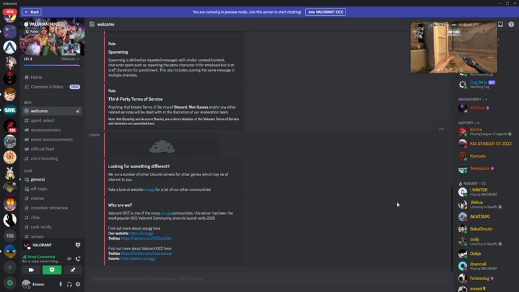
Task: Open server icon with 134 badge
Action: pyautogui.click(x=10, y=126)
